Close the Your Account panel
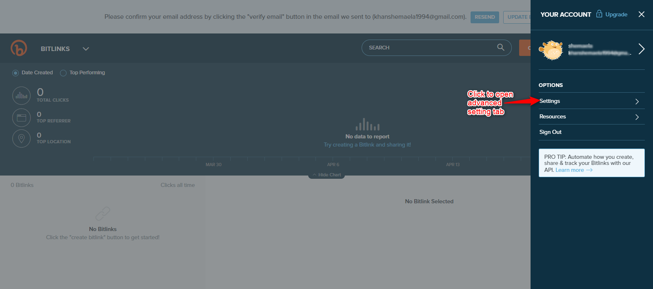 [641, 14]
